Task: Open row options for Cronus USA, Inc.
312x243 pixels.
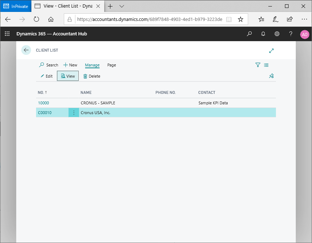Action: coord(74,113)
